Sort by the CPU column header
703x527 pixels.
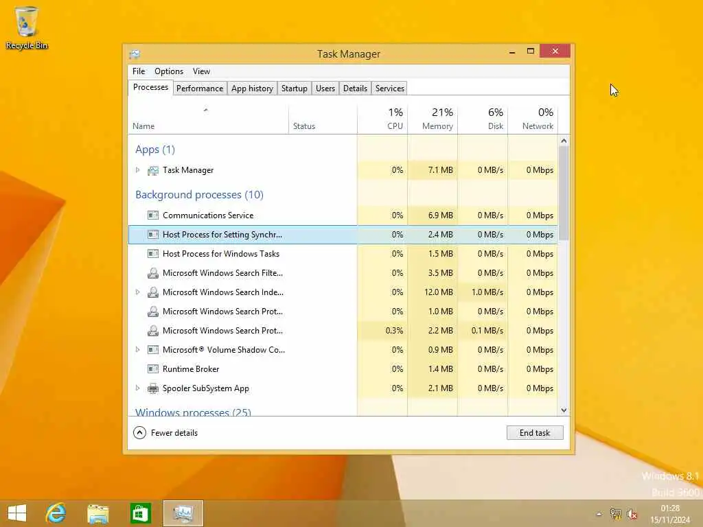tap(382, 119)
